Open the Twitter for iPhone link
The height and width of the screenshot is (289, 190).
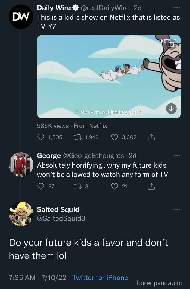(x=100, y=278)
